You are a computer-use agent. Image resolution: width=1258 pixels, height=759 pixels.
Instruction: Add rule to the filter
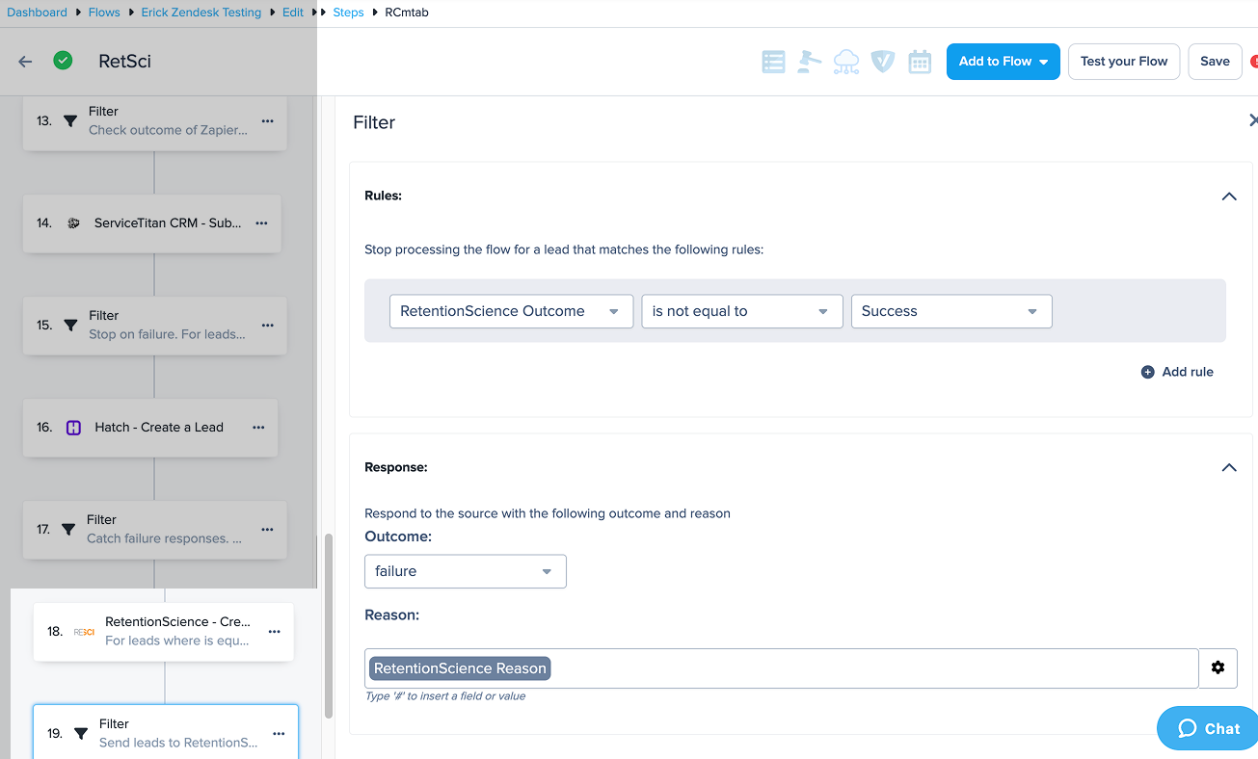[1177, 372]
